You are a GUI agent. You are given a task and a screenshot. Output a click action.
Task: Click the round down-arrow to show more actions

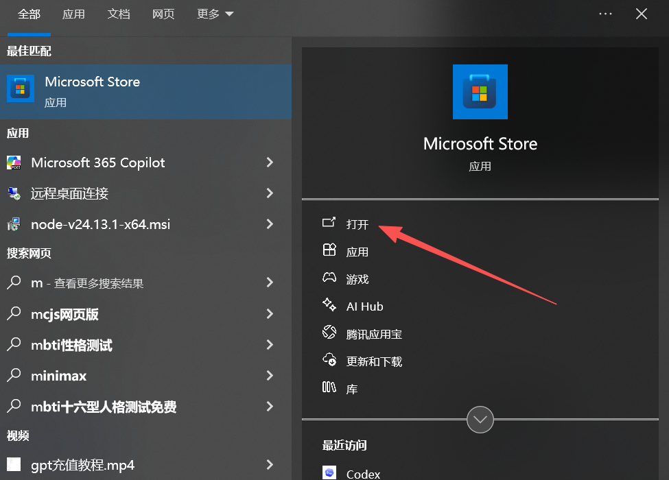[480, 420]
